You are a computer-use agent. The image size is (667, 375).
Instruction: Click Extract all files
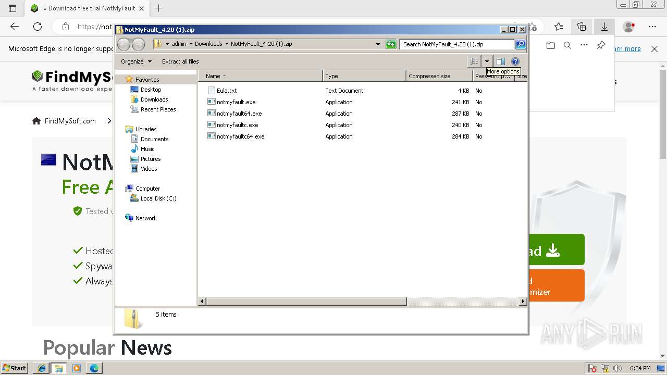pyautogui.click(x=180, y=61)
